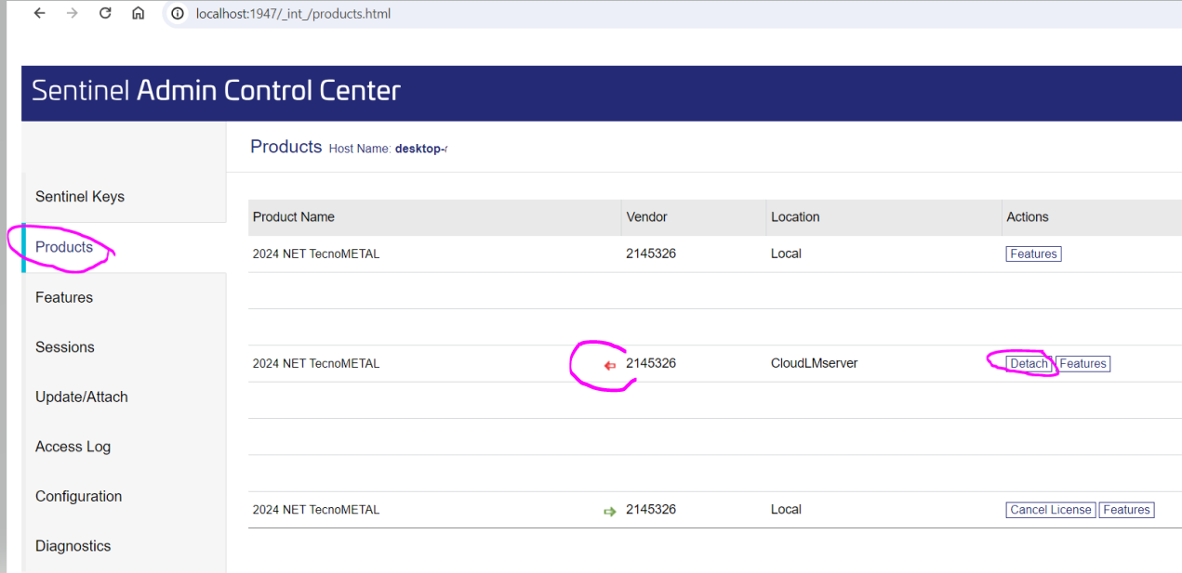Open the Features sidebar page

pyautogui.click(x=64, y=297)
